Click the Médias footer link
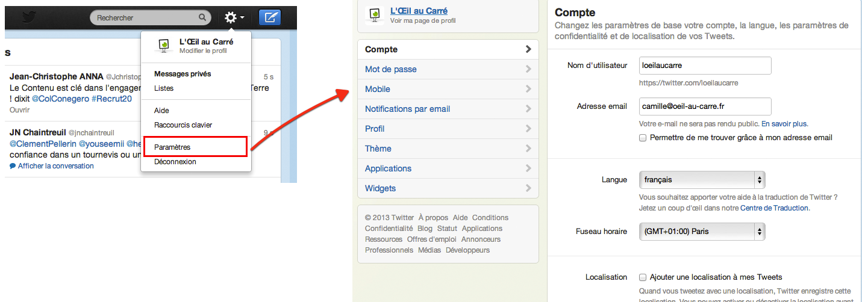Screen dimensions: 862x302 [x=429, y=250]
